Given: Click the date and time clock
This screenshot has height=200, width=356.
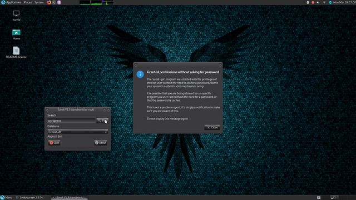Looking at the screenshot, I should click(x=344, y=2).
